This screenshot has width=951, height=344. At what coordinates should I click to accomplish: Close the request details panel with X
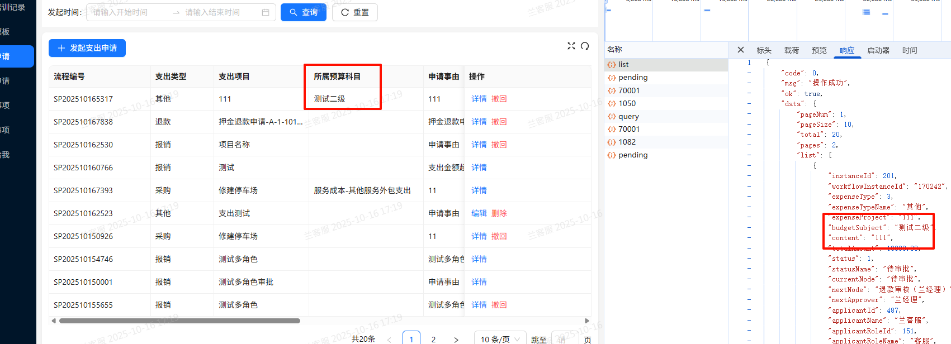741,50
